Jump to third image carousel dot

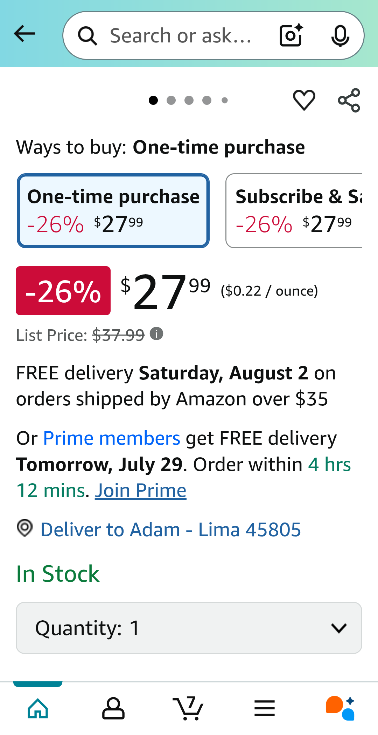coord(189,101)
